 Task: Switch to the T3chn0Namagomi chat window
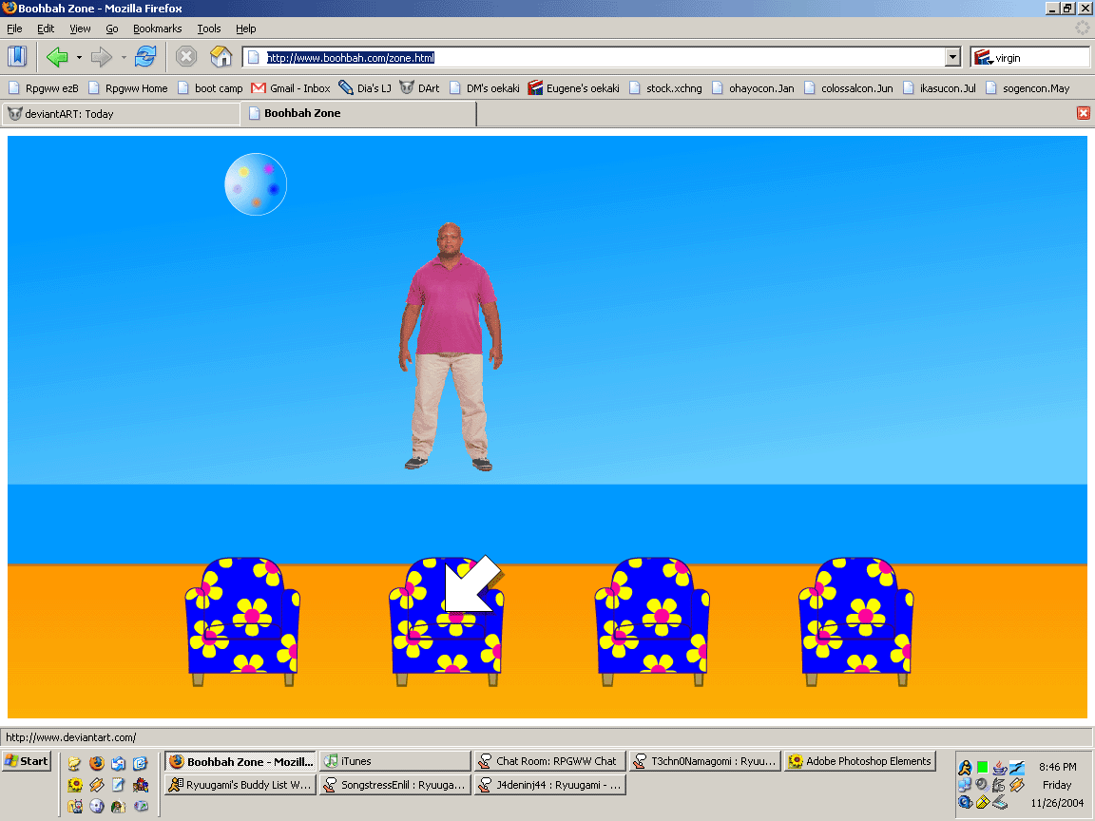pyautogui.click(x=705, y=761)
